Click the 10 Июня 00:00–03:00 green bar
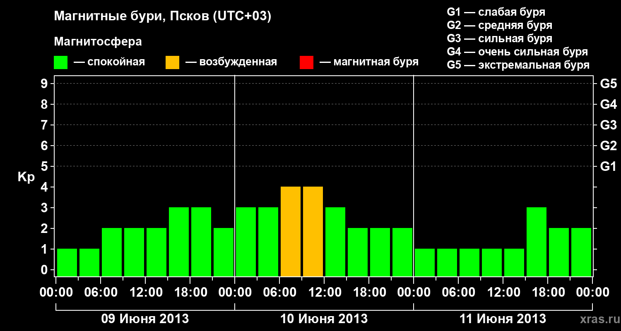621x331 pixels. (x=246, y=242)
